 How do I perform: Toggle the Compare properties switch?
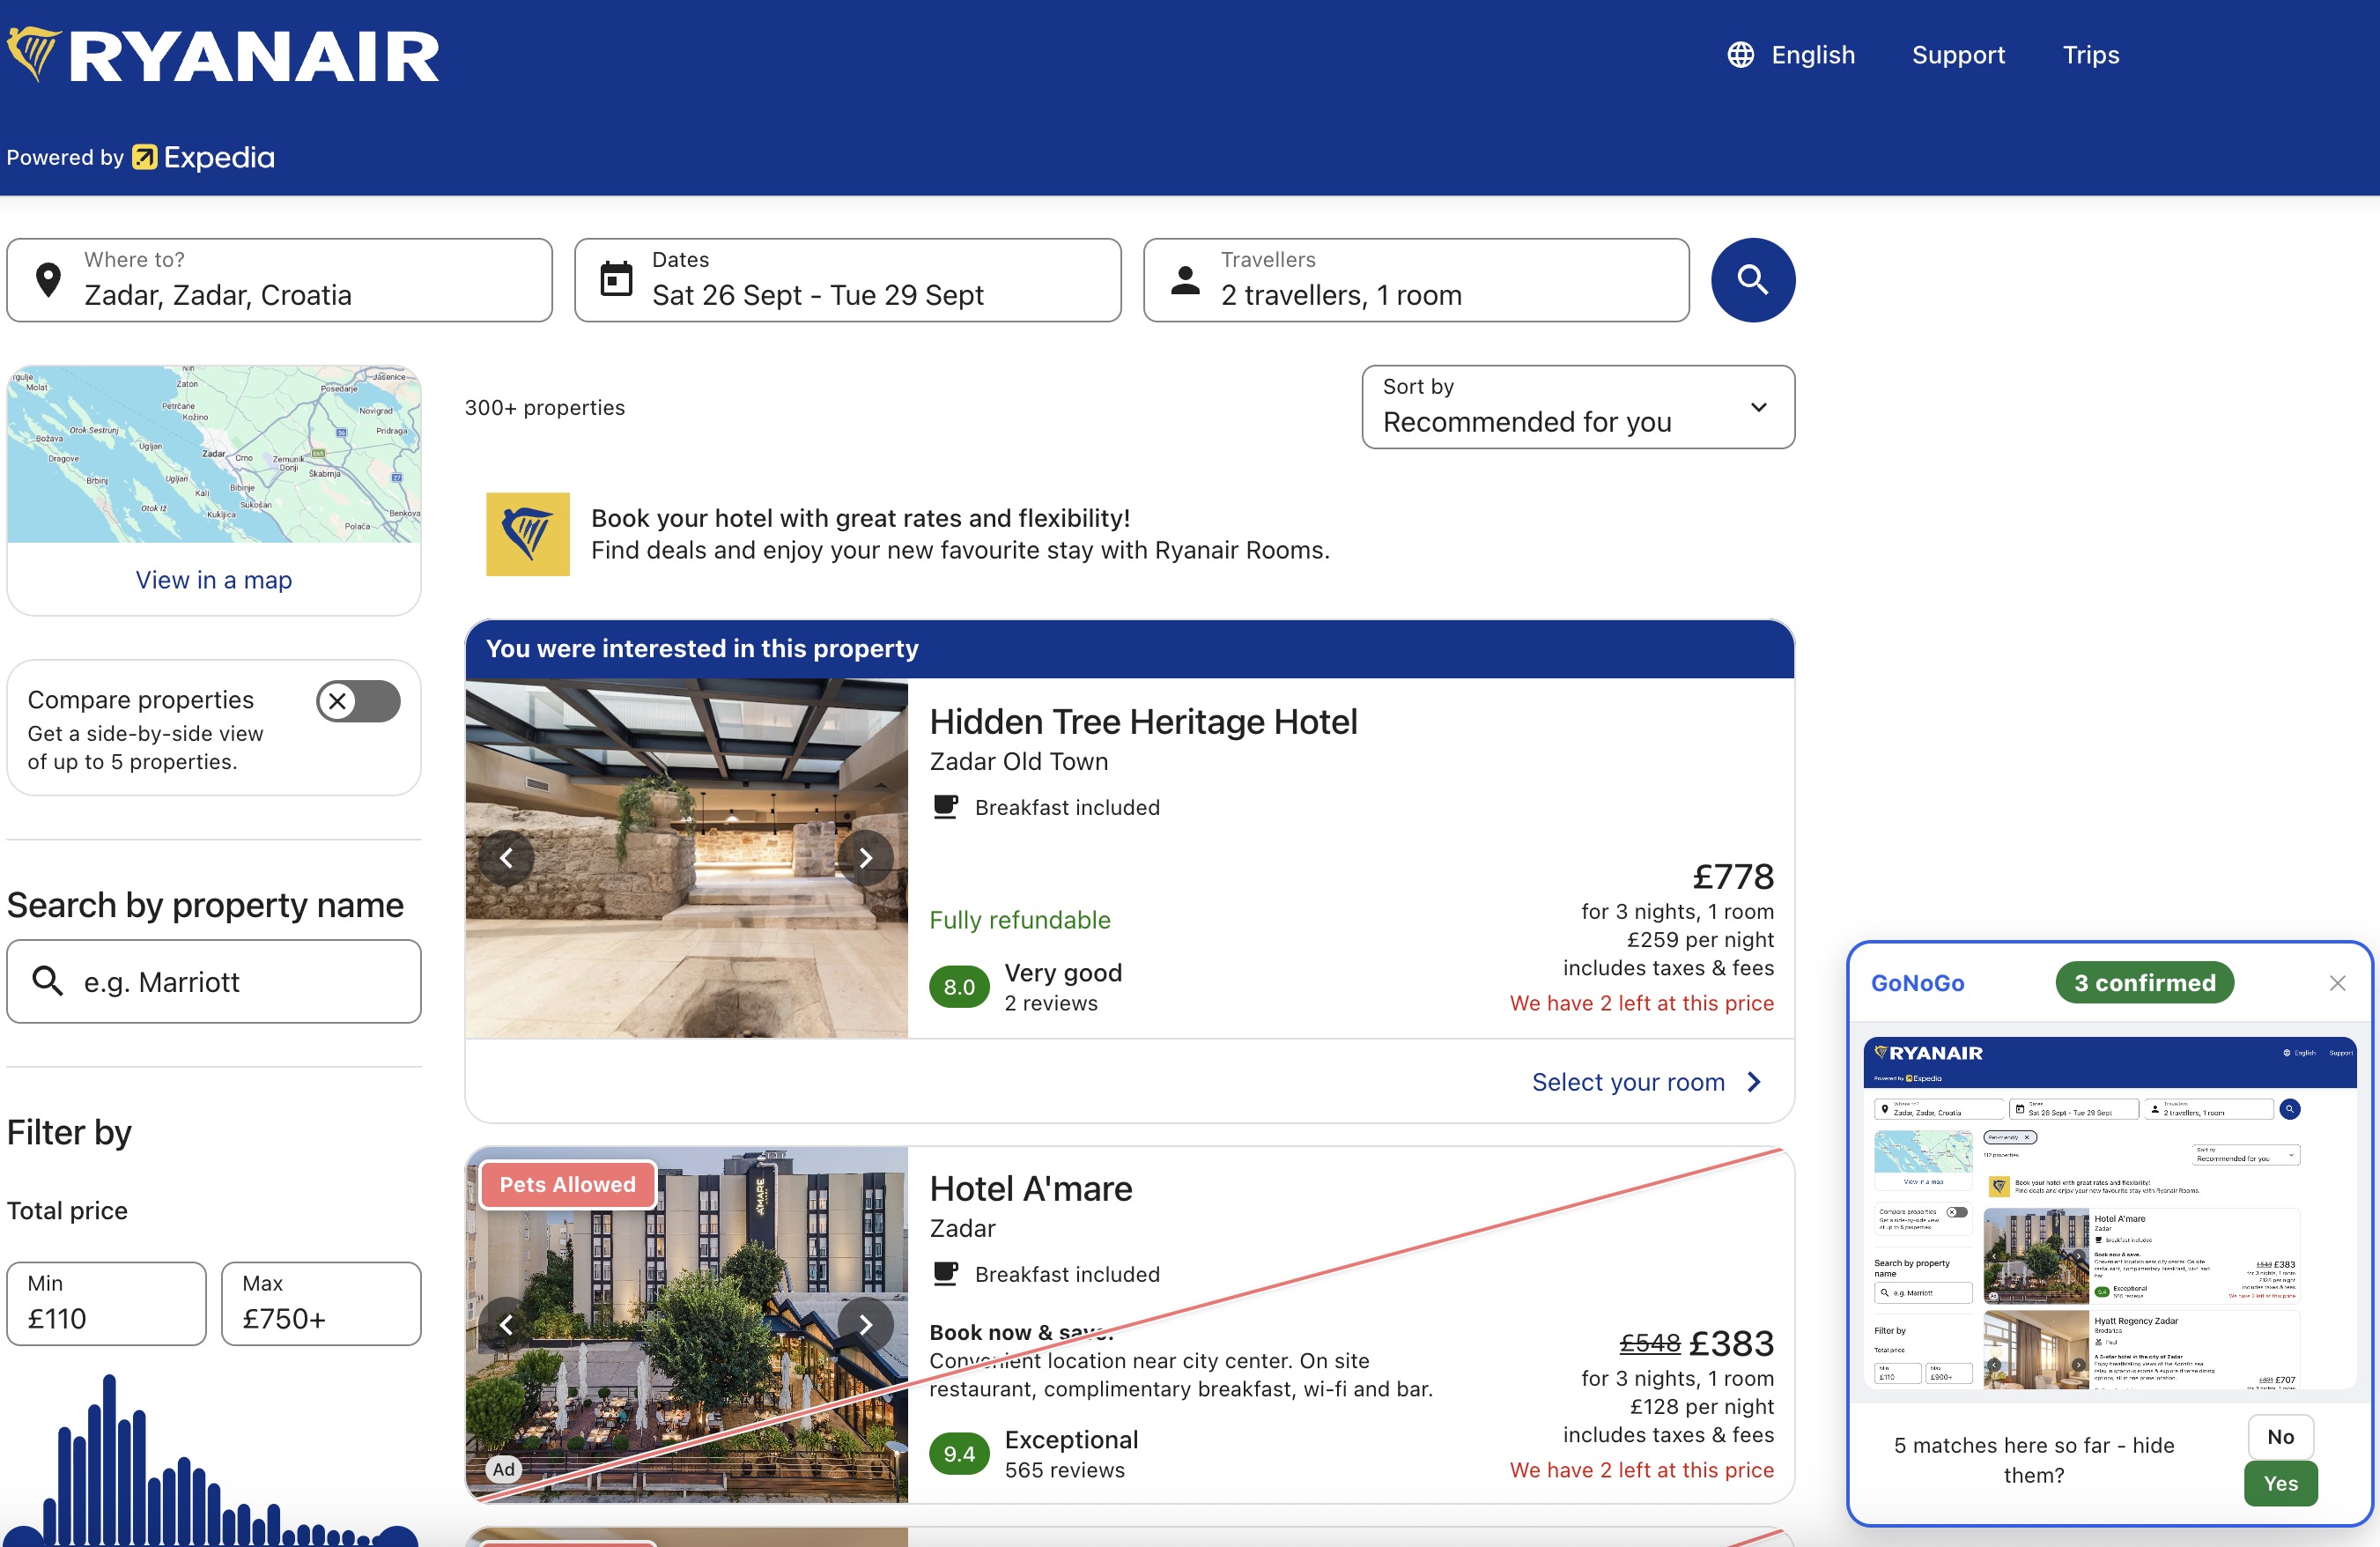click(358, 701)
